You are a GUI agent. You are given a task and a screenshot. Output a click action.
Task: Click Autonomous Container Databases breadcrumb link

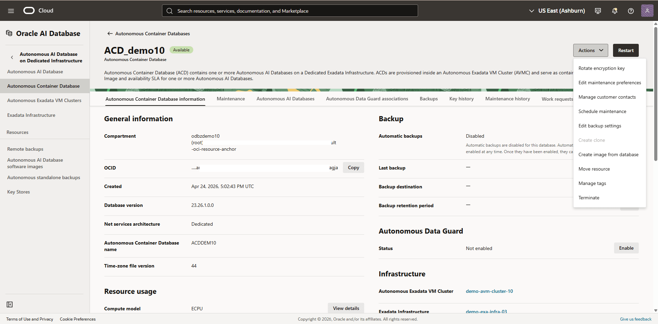tap(152, 34)
